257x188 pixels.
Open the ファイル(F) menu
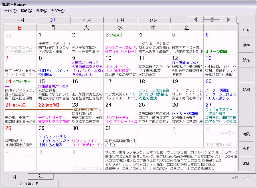pos(9,11)
